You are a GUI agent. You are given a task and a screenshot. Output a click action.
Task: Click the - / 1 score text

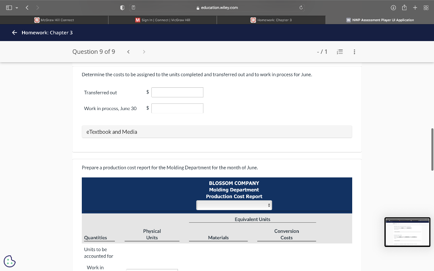tap(322, 52)
